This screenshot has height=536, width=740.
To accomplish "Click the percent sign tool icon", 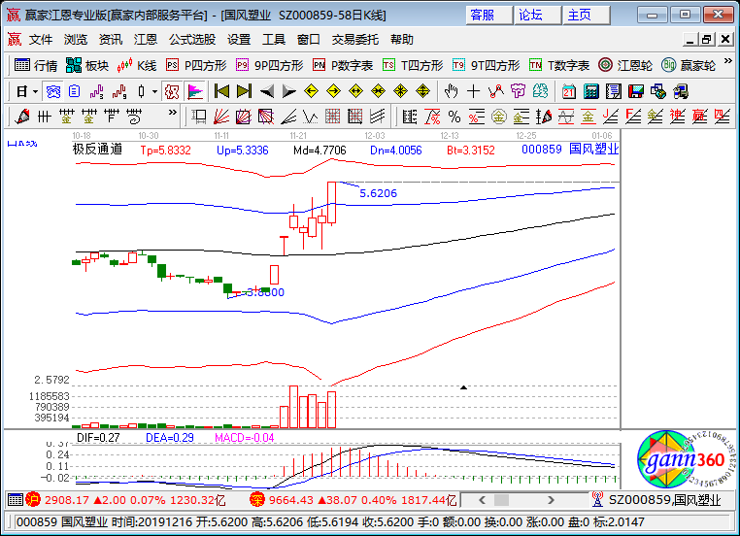I will pyautogui.click(x=454, y=117).
